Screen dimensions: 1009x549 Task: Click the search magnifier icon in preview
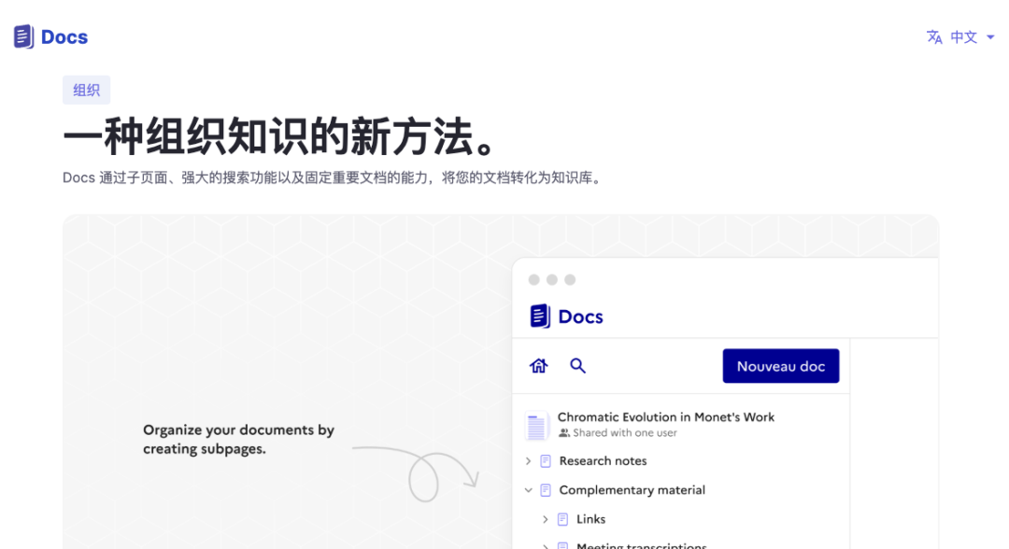click(x=578, y=366)
